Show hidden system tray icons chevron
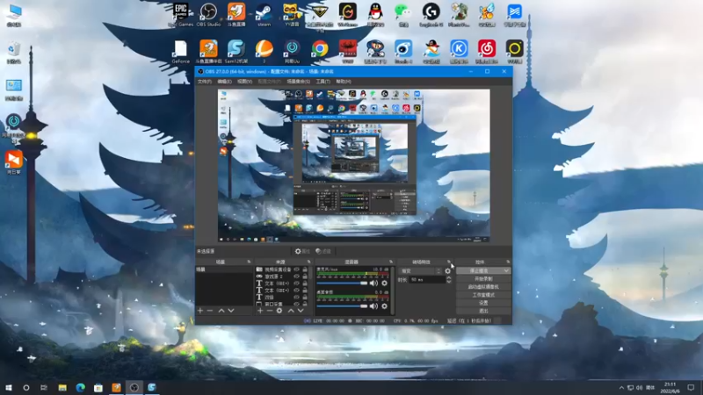This screenshot has width=703, height=395. [x=621, y=388]
